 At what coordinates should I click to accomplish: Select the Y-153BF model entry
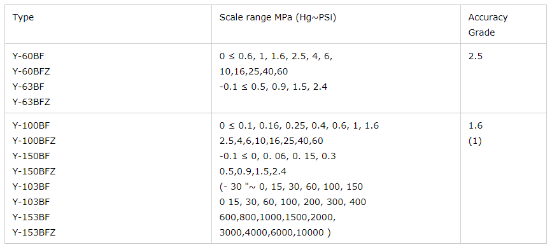point(31,217)
